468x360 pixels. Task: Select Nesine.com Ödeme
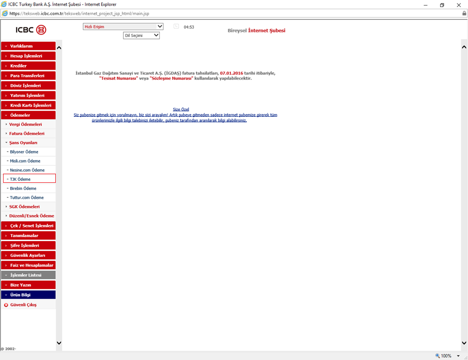pyautogui.click(x=29, y=170)
